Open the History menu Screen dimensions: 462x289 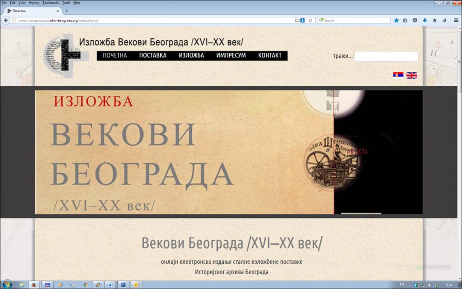(34, 3)
